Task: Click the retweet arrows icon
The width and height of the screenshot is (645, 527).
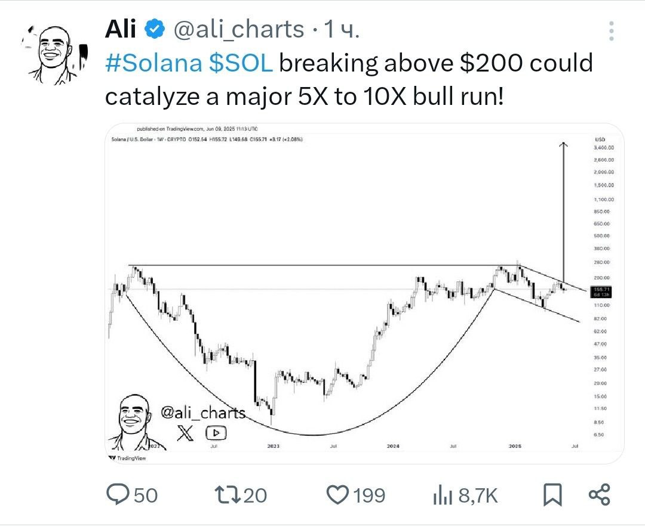Action: click(228, 495)
